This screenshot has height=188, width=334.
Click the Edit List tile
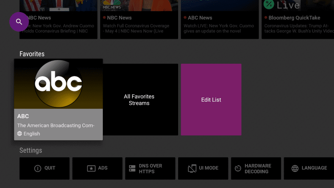[x=211, y=99]
